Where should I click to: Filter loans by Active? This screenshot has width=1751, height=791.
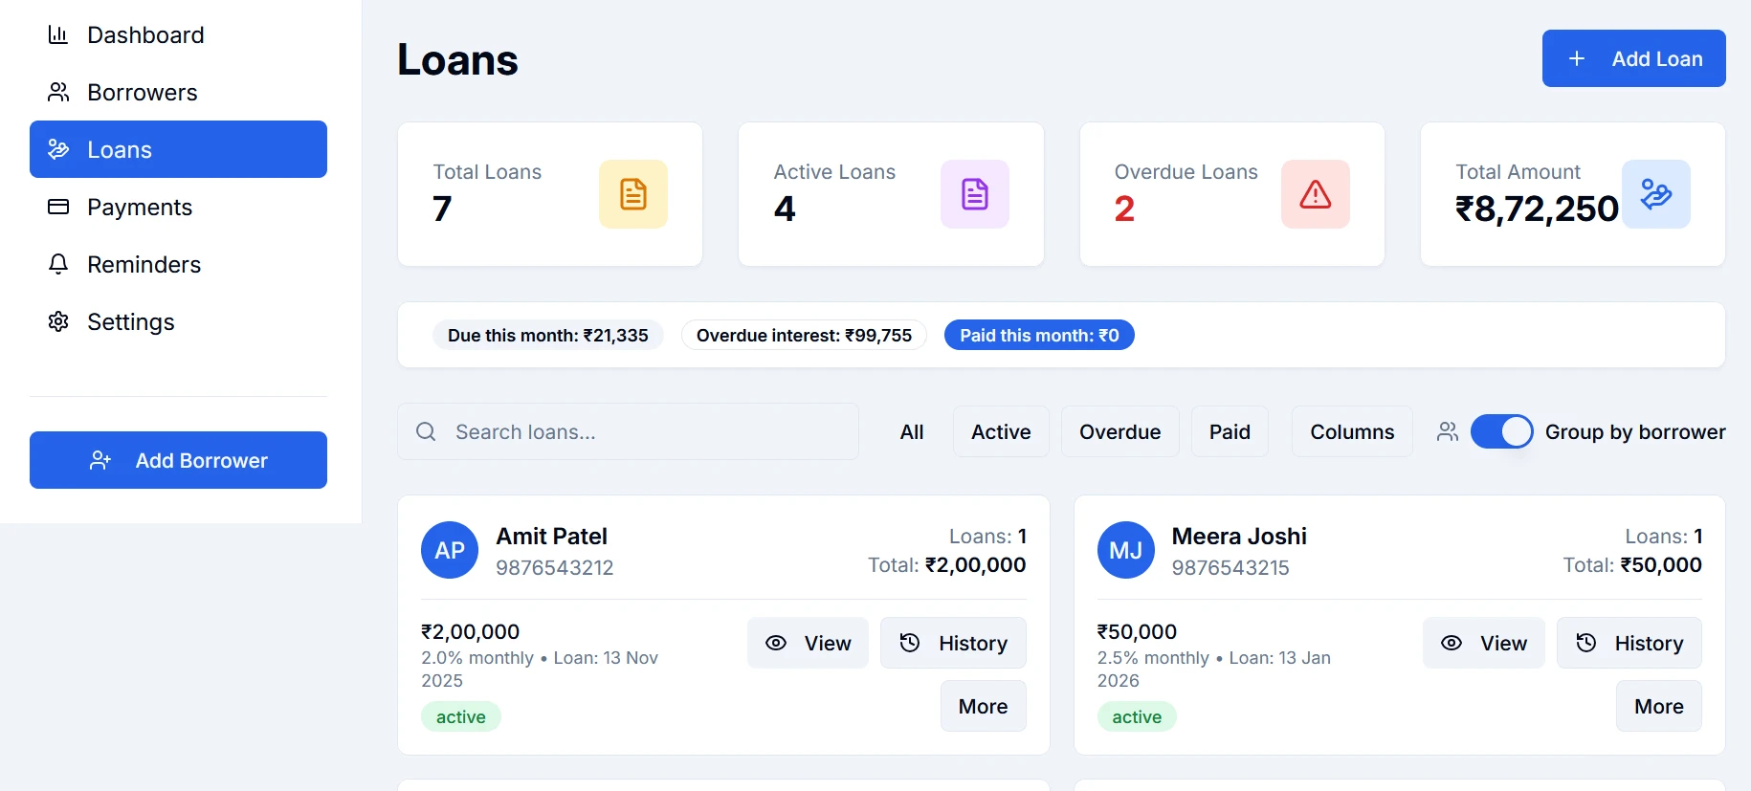point(1001,431)
